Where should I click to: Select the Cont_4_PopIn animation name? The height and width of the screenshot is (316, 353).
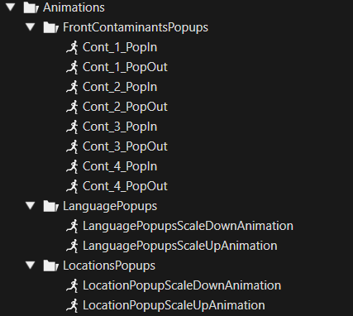tap(120, 166)
